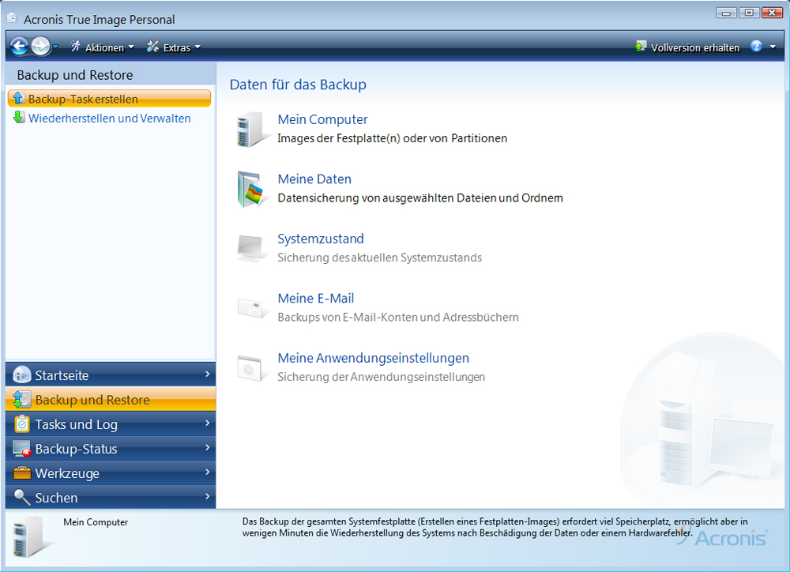This screenshot has width=790, height=572.
Task: Click the Aktionen running-figure icon
Action: point(76,47)
